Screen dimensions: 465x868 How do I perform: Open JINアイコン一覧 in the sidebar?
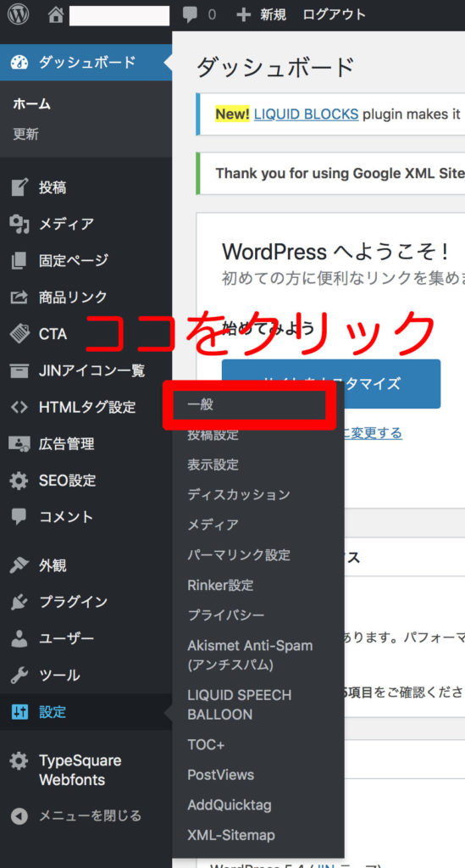tap(91, 370)
